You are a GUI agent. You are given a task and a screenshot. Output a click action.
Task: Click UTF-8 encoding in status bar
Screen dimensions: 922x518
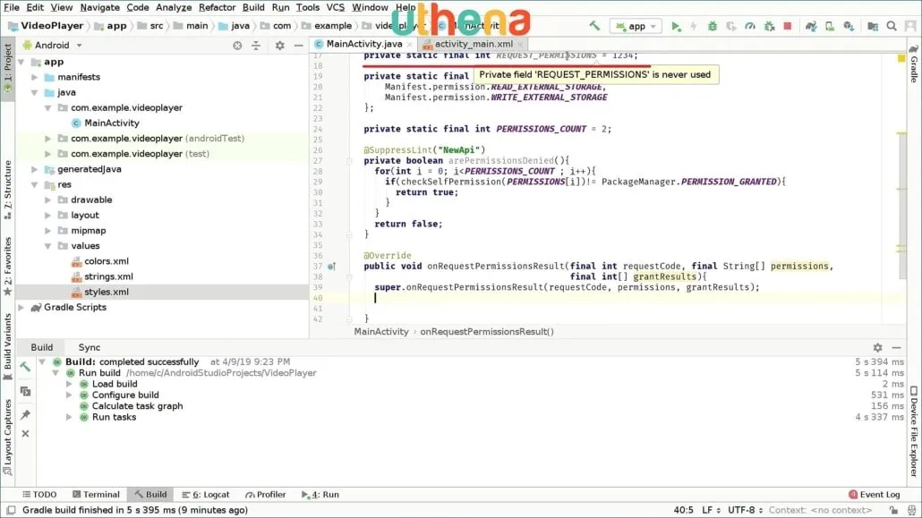(x=745, y=510)
